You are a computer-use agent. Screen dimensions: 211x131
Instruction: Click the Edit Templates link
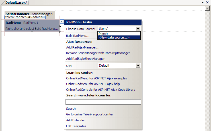(x=76, y=126)
